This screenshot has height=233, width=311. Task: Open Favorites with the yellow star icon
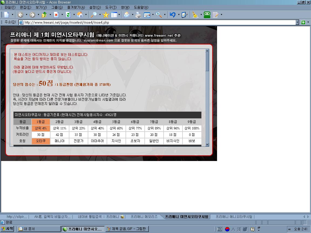click(106, 15)
